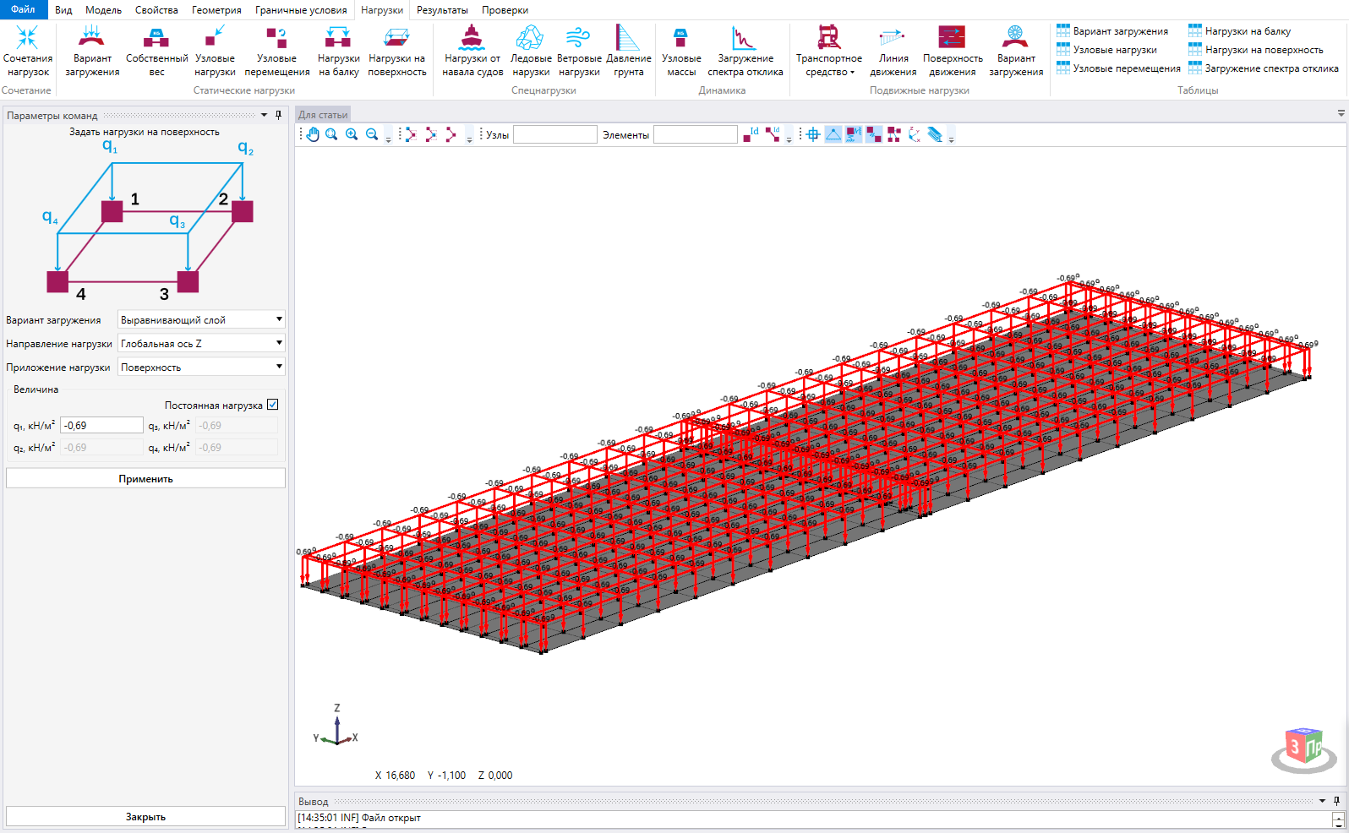Open the moving loads Вариант загружения tool

coord(1015,51)
